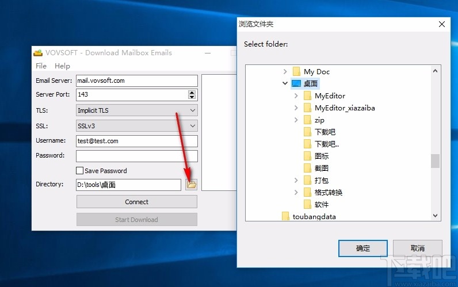Screen dimensions: 458x287
Task: Click the 下载吧.. folder icon
Action: point(307,144)
